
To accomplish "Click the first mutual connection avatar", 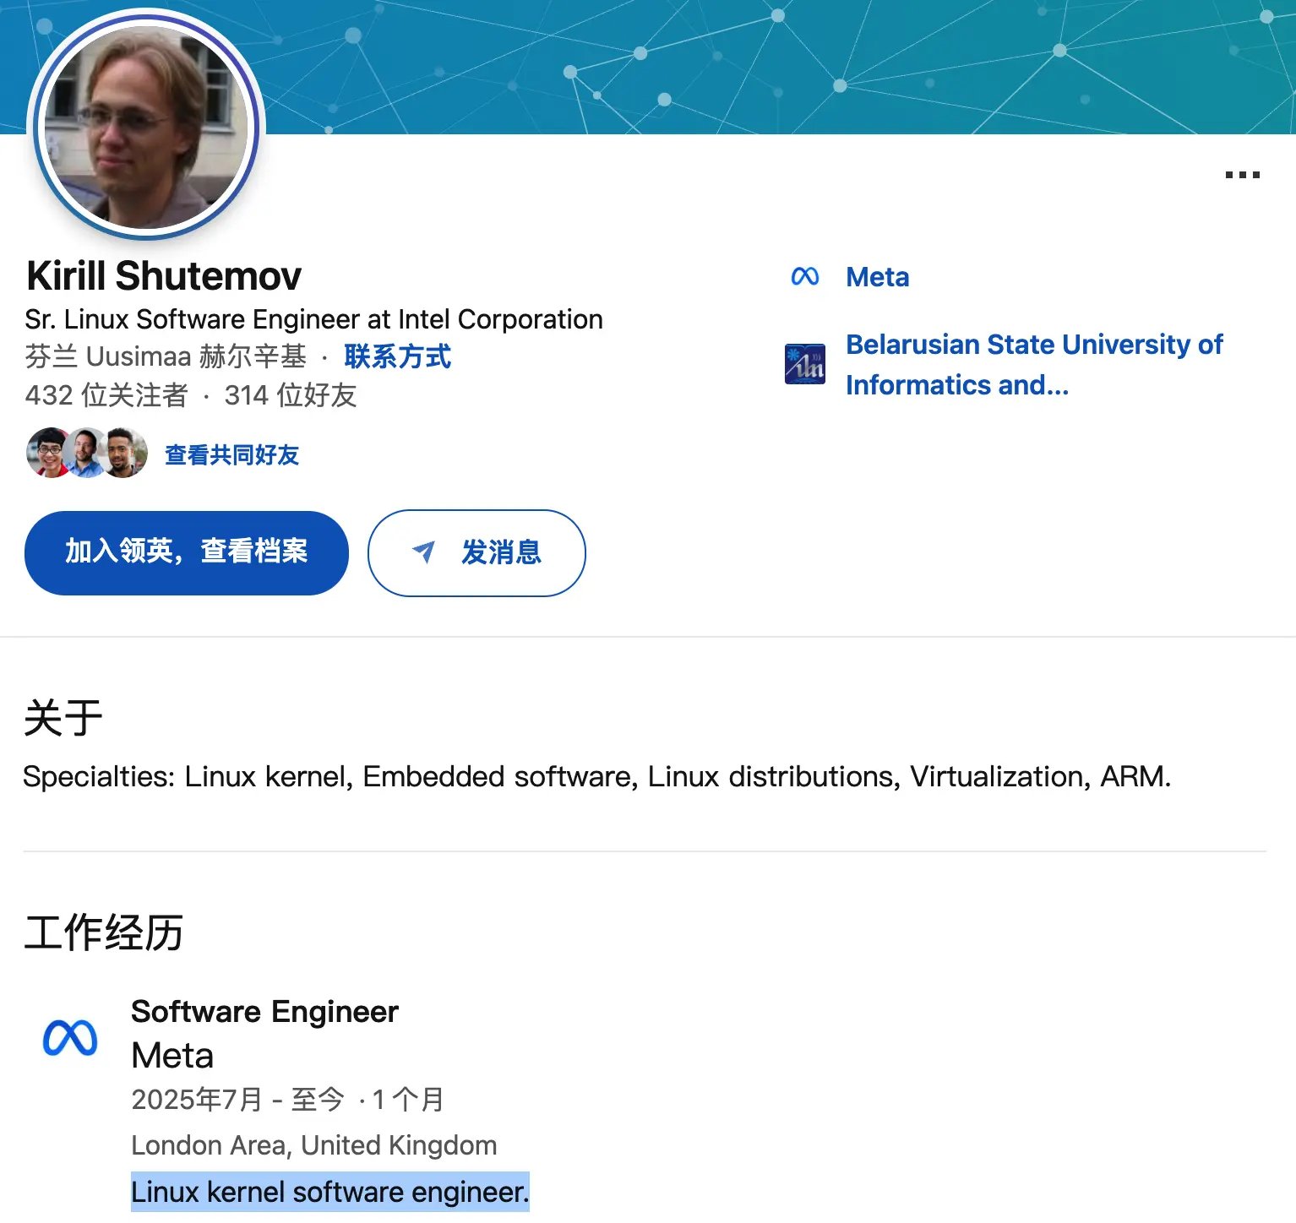I will [x=47, y=454].
